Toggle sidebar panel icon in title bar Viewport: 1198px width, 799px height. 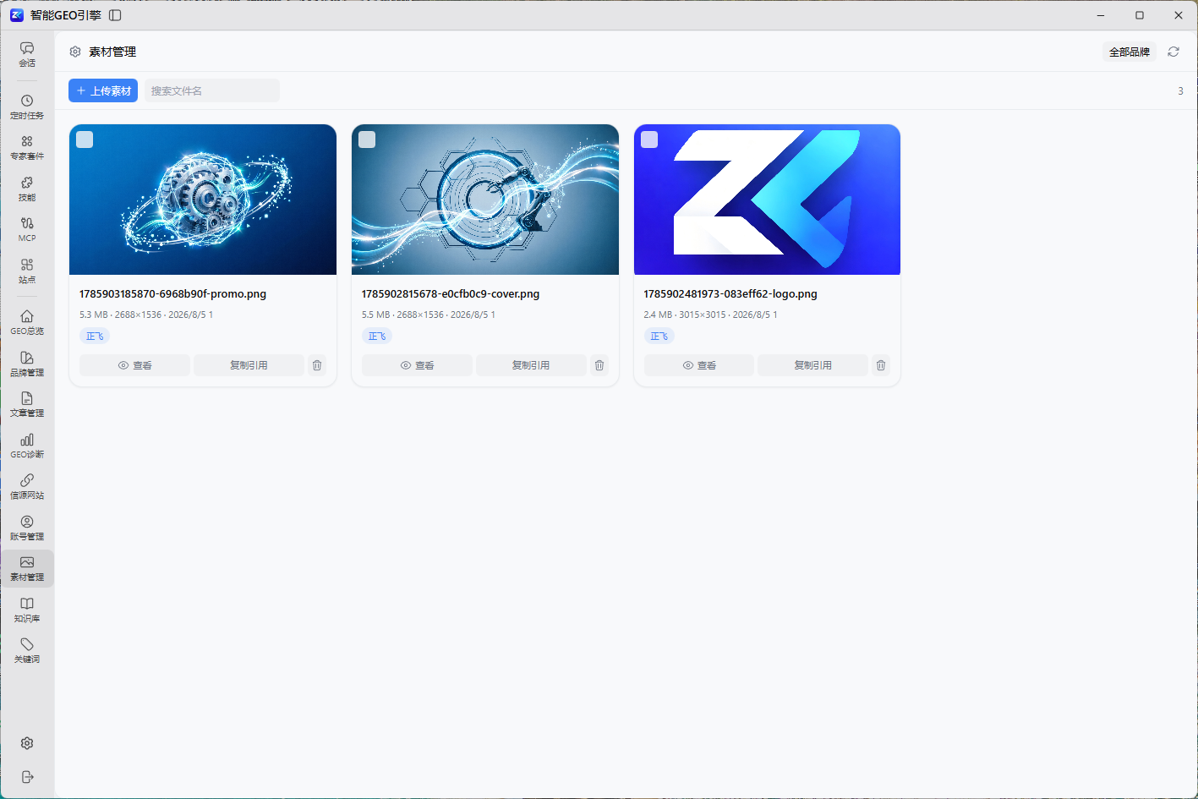(x=115, y=15)
